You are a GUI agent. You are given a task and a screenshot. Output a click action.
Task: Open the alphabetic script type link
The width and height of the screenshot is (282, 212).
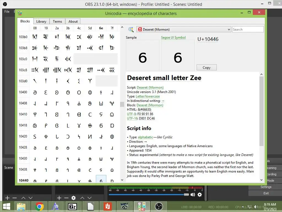[145, 137]
